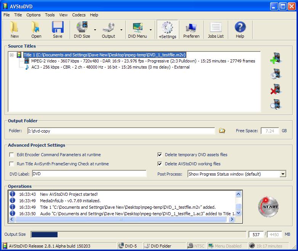Click the AVStoDVD Release 2.8.1 status text
Viewport: 298px width, 251px height.
(50, 246)
